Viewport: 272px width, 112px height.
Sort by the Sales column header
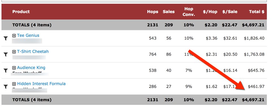coord(169,12)
